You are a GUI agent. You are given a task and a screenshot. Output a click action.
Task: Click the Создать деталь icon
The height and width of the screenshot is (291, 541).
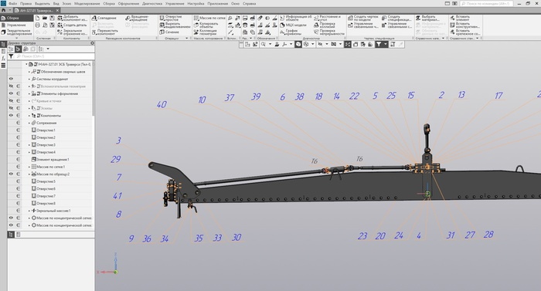click(x=60, y=25)
